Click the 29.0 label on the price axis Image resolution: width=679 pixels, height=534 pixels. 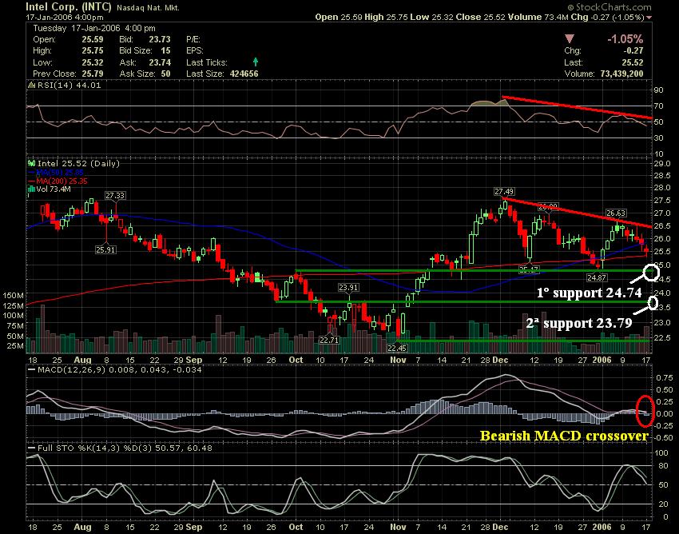pos(661,164)
